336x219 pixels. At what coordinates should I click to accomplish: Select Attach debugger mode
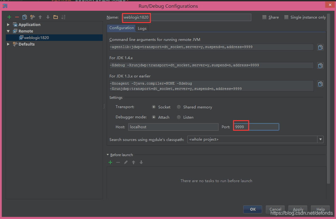tap(154, 117)
